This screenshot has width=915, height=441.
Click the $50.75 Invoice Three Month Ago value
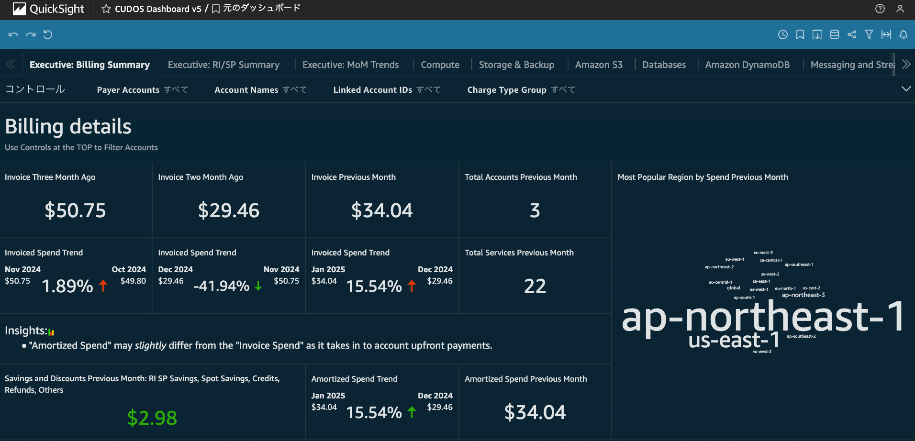75,210
